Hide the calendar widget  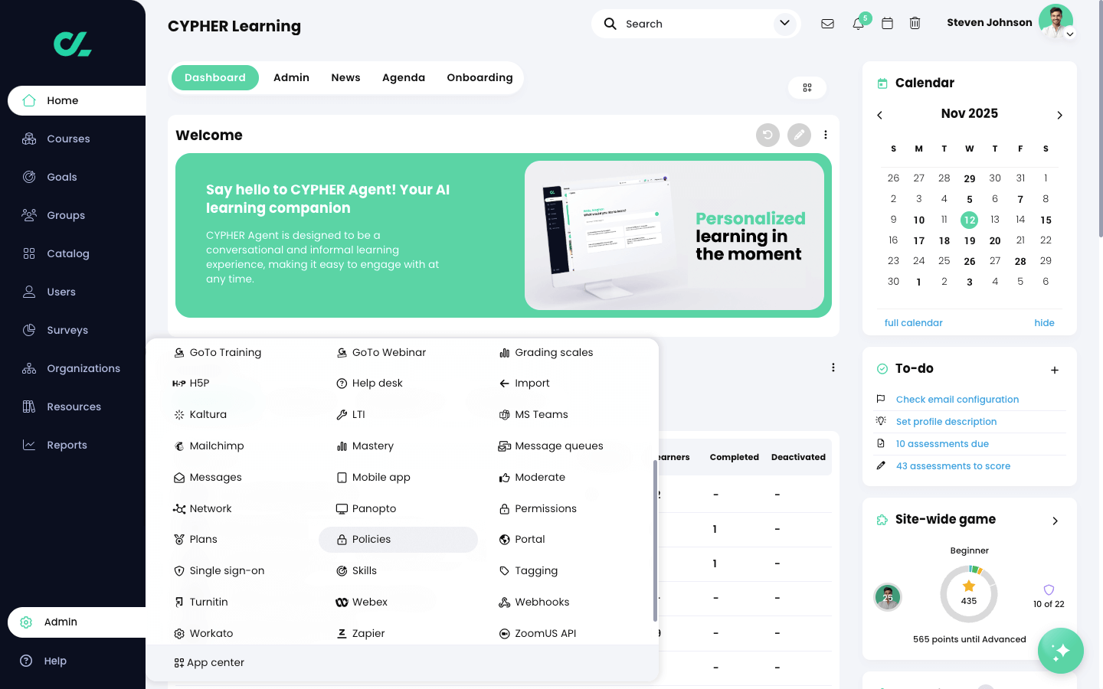1044,323
